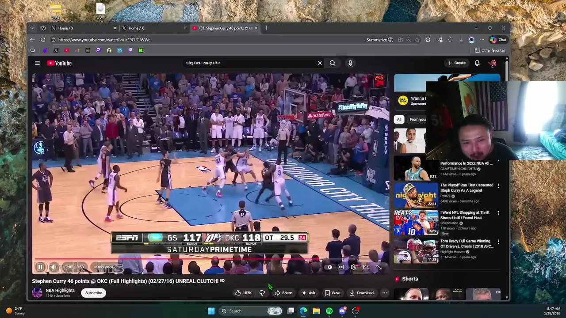Like the video with 157K likes
This screenshot has height=318, width=566.
coord(243,293)
